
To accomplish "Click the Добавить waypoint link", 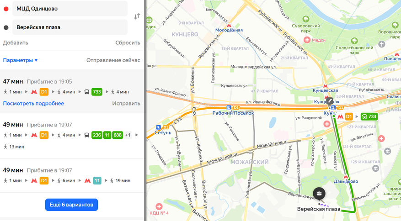I will click(16, 42).
